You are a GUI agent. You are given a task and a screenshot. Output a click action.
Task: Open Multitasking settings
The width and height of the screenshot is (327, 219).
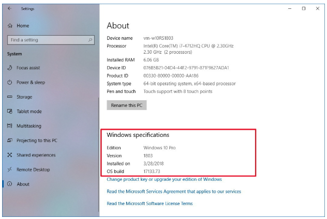click(x=29, y=126)
